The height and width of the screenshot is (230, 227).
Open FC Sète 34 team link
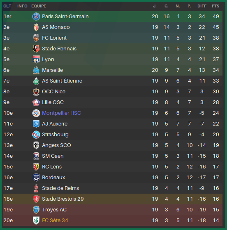[55, 221]
